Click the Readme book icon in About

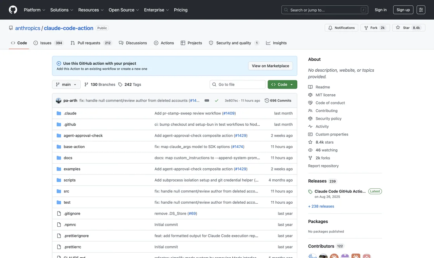tap(310, 87)
